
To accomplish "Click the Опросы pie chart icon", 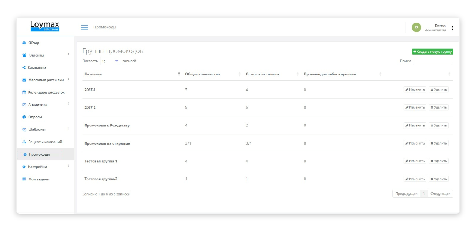I will 24,117.
